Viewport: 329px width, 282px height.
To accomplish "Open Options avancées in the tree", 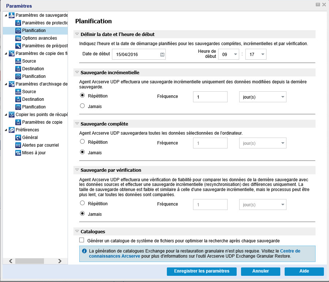I will [40, 38].
